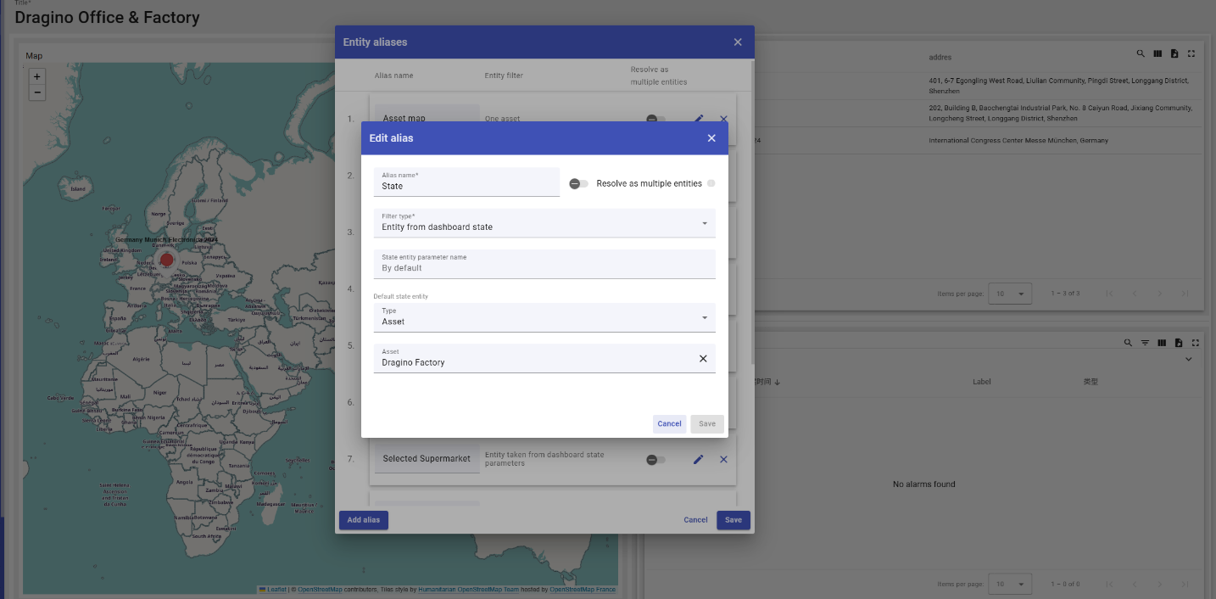
Task: Click the Alias name field containing State
Action: tap(466, 182)
